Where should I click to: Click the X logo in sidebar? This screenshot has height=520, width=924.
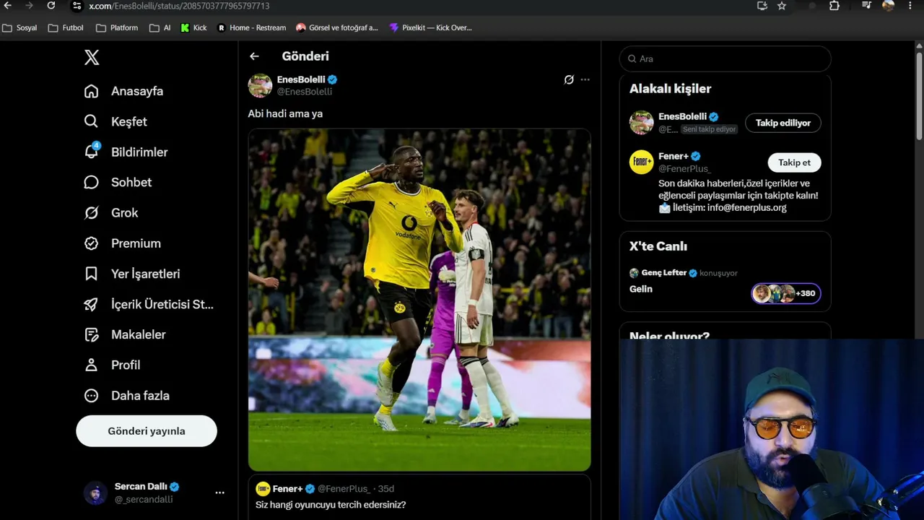[92, 58]
